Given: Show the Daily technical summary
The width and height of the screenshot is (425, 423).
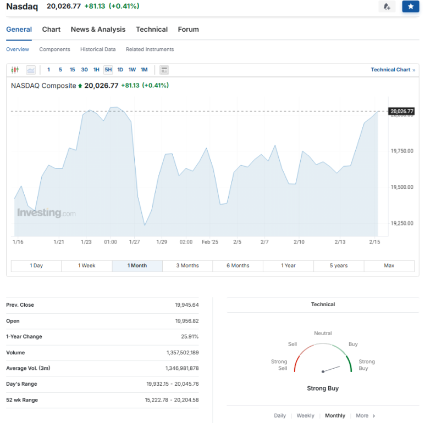Looking at the screenshot, I should coord(280,415).
